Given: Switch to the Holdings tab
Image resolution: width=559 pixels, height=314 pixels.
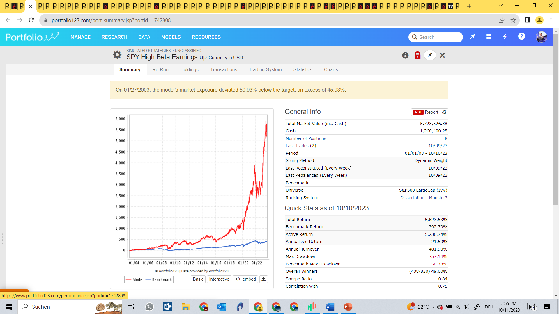Looking at the screenshot, I should click(189, 70).
